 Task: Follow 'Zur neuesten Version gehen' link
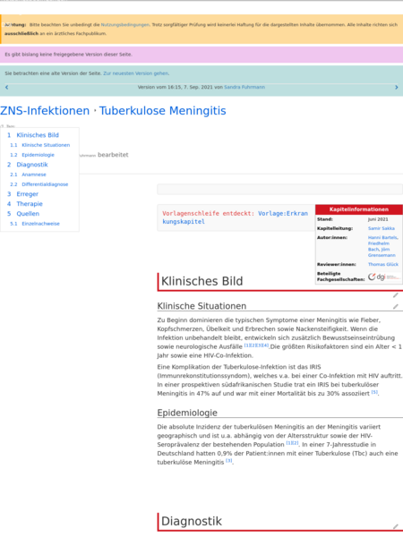click(136, 73)
